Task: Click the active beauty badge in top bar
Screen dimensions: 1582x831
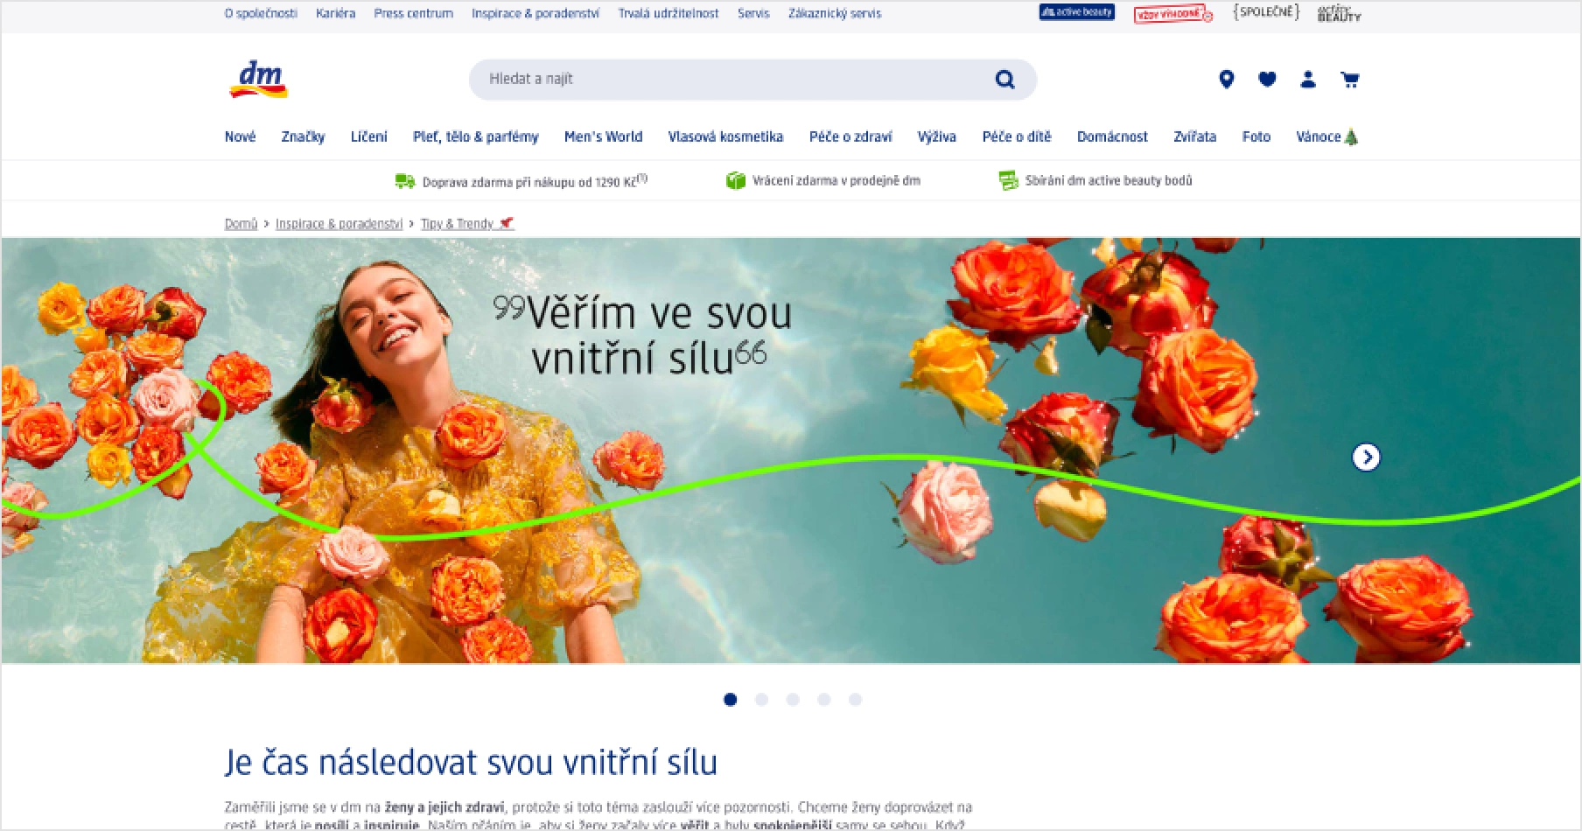Action: (1076, 12)
